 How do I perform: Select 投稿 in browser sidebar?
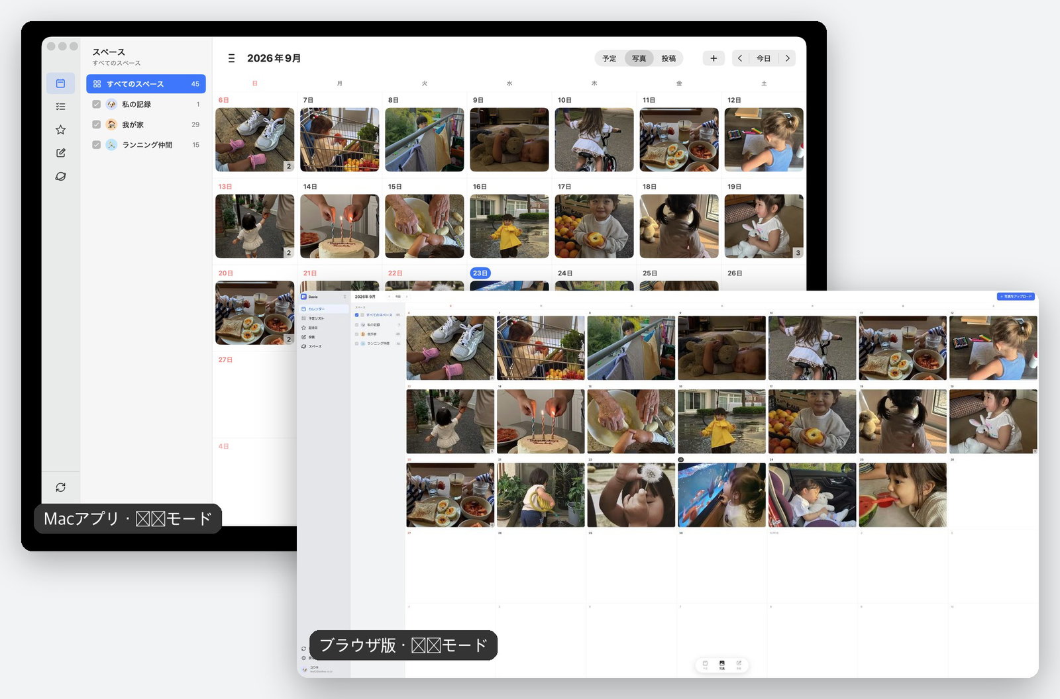point(324,337)
